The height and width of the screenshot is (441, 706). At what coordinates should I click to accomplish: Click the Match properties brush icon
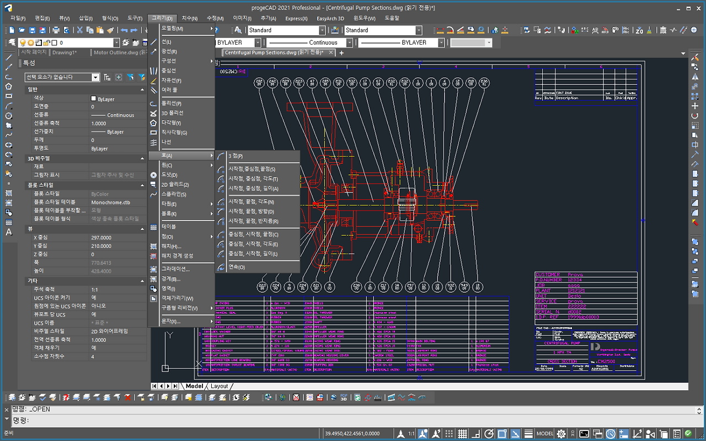(x=110, y=30)
